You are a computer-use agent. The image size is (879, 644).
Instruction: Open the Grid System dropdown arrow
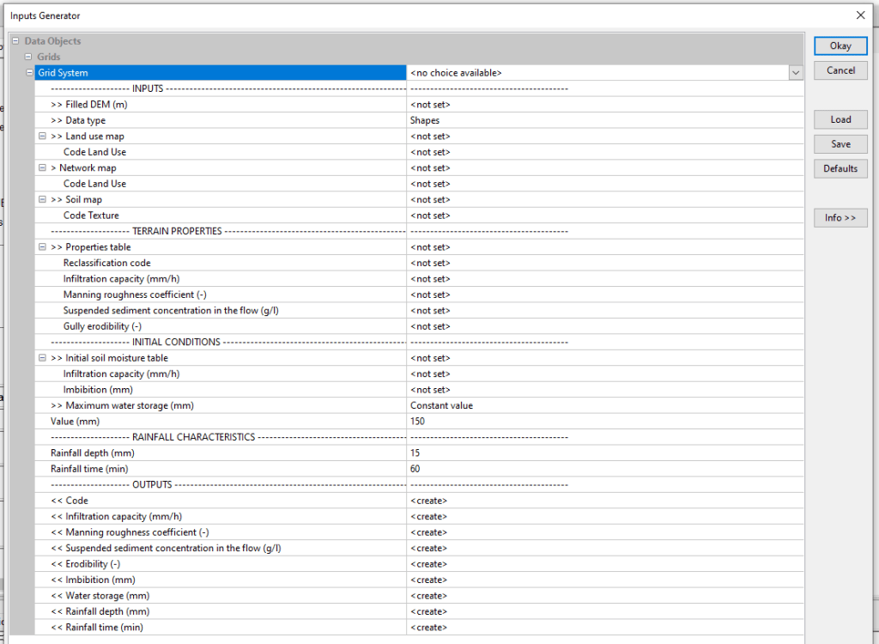point(796,73)
